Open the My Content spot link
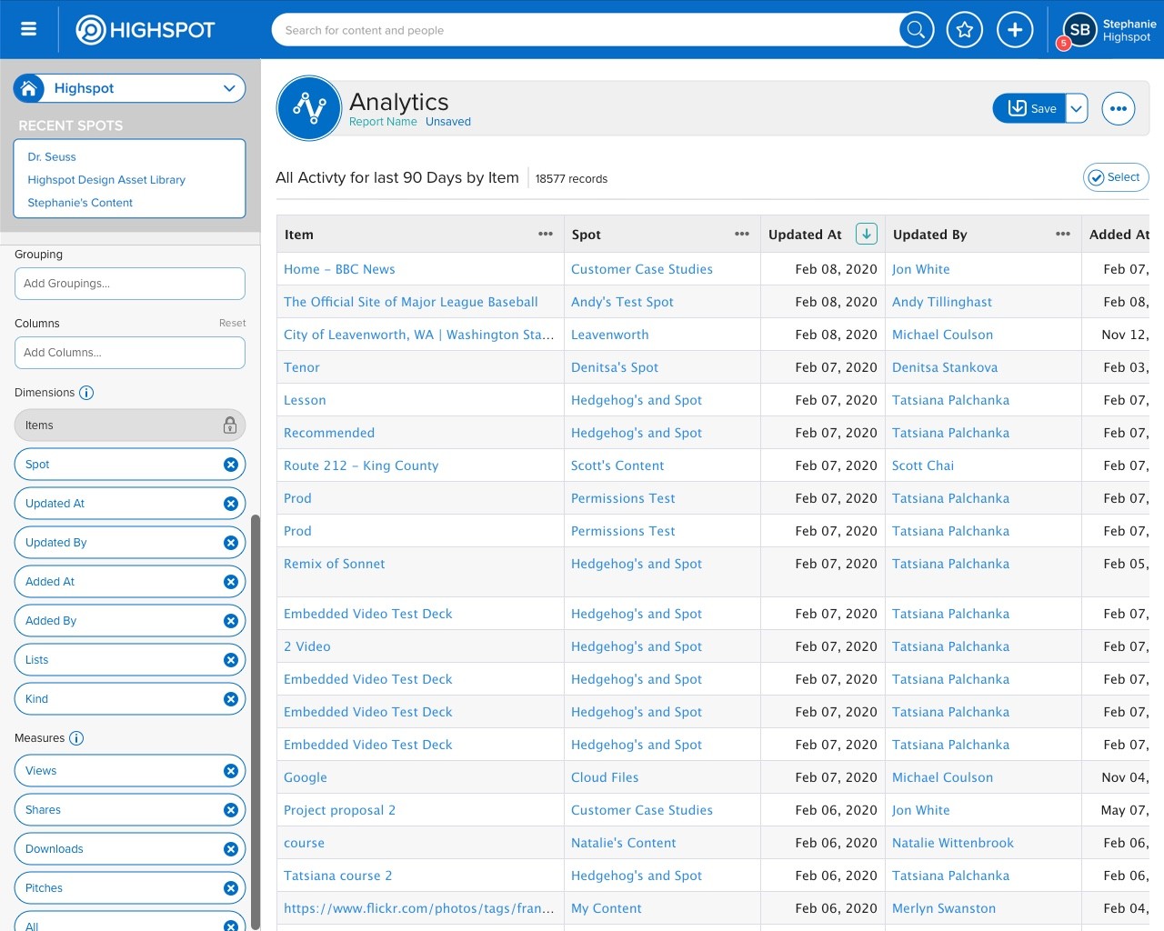 click(x=607, y=908)
